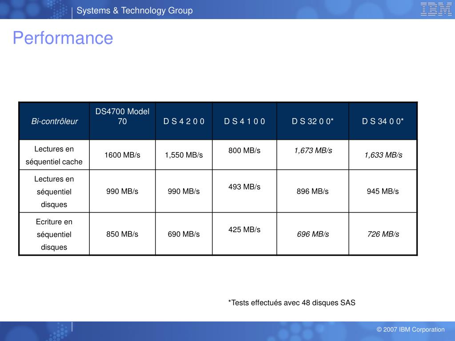Click the '945 MB/s' cell

point(383,191)
